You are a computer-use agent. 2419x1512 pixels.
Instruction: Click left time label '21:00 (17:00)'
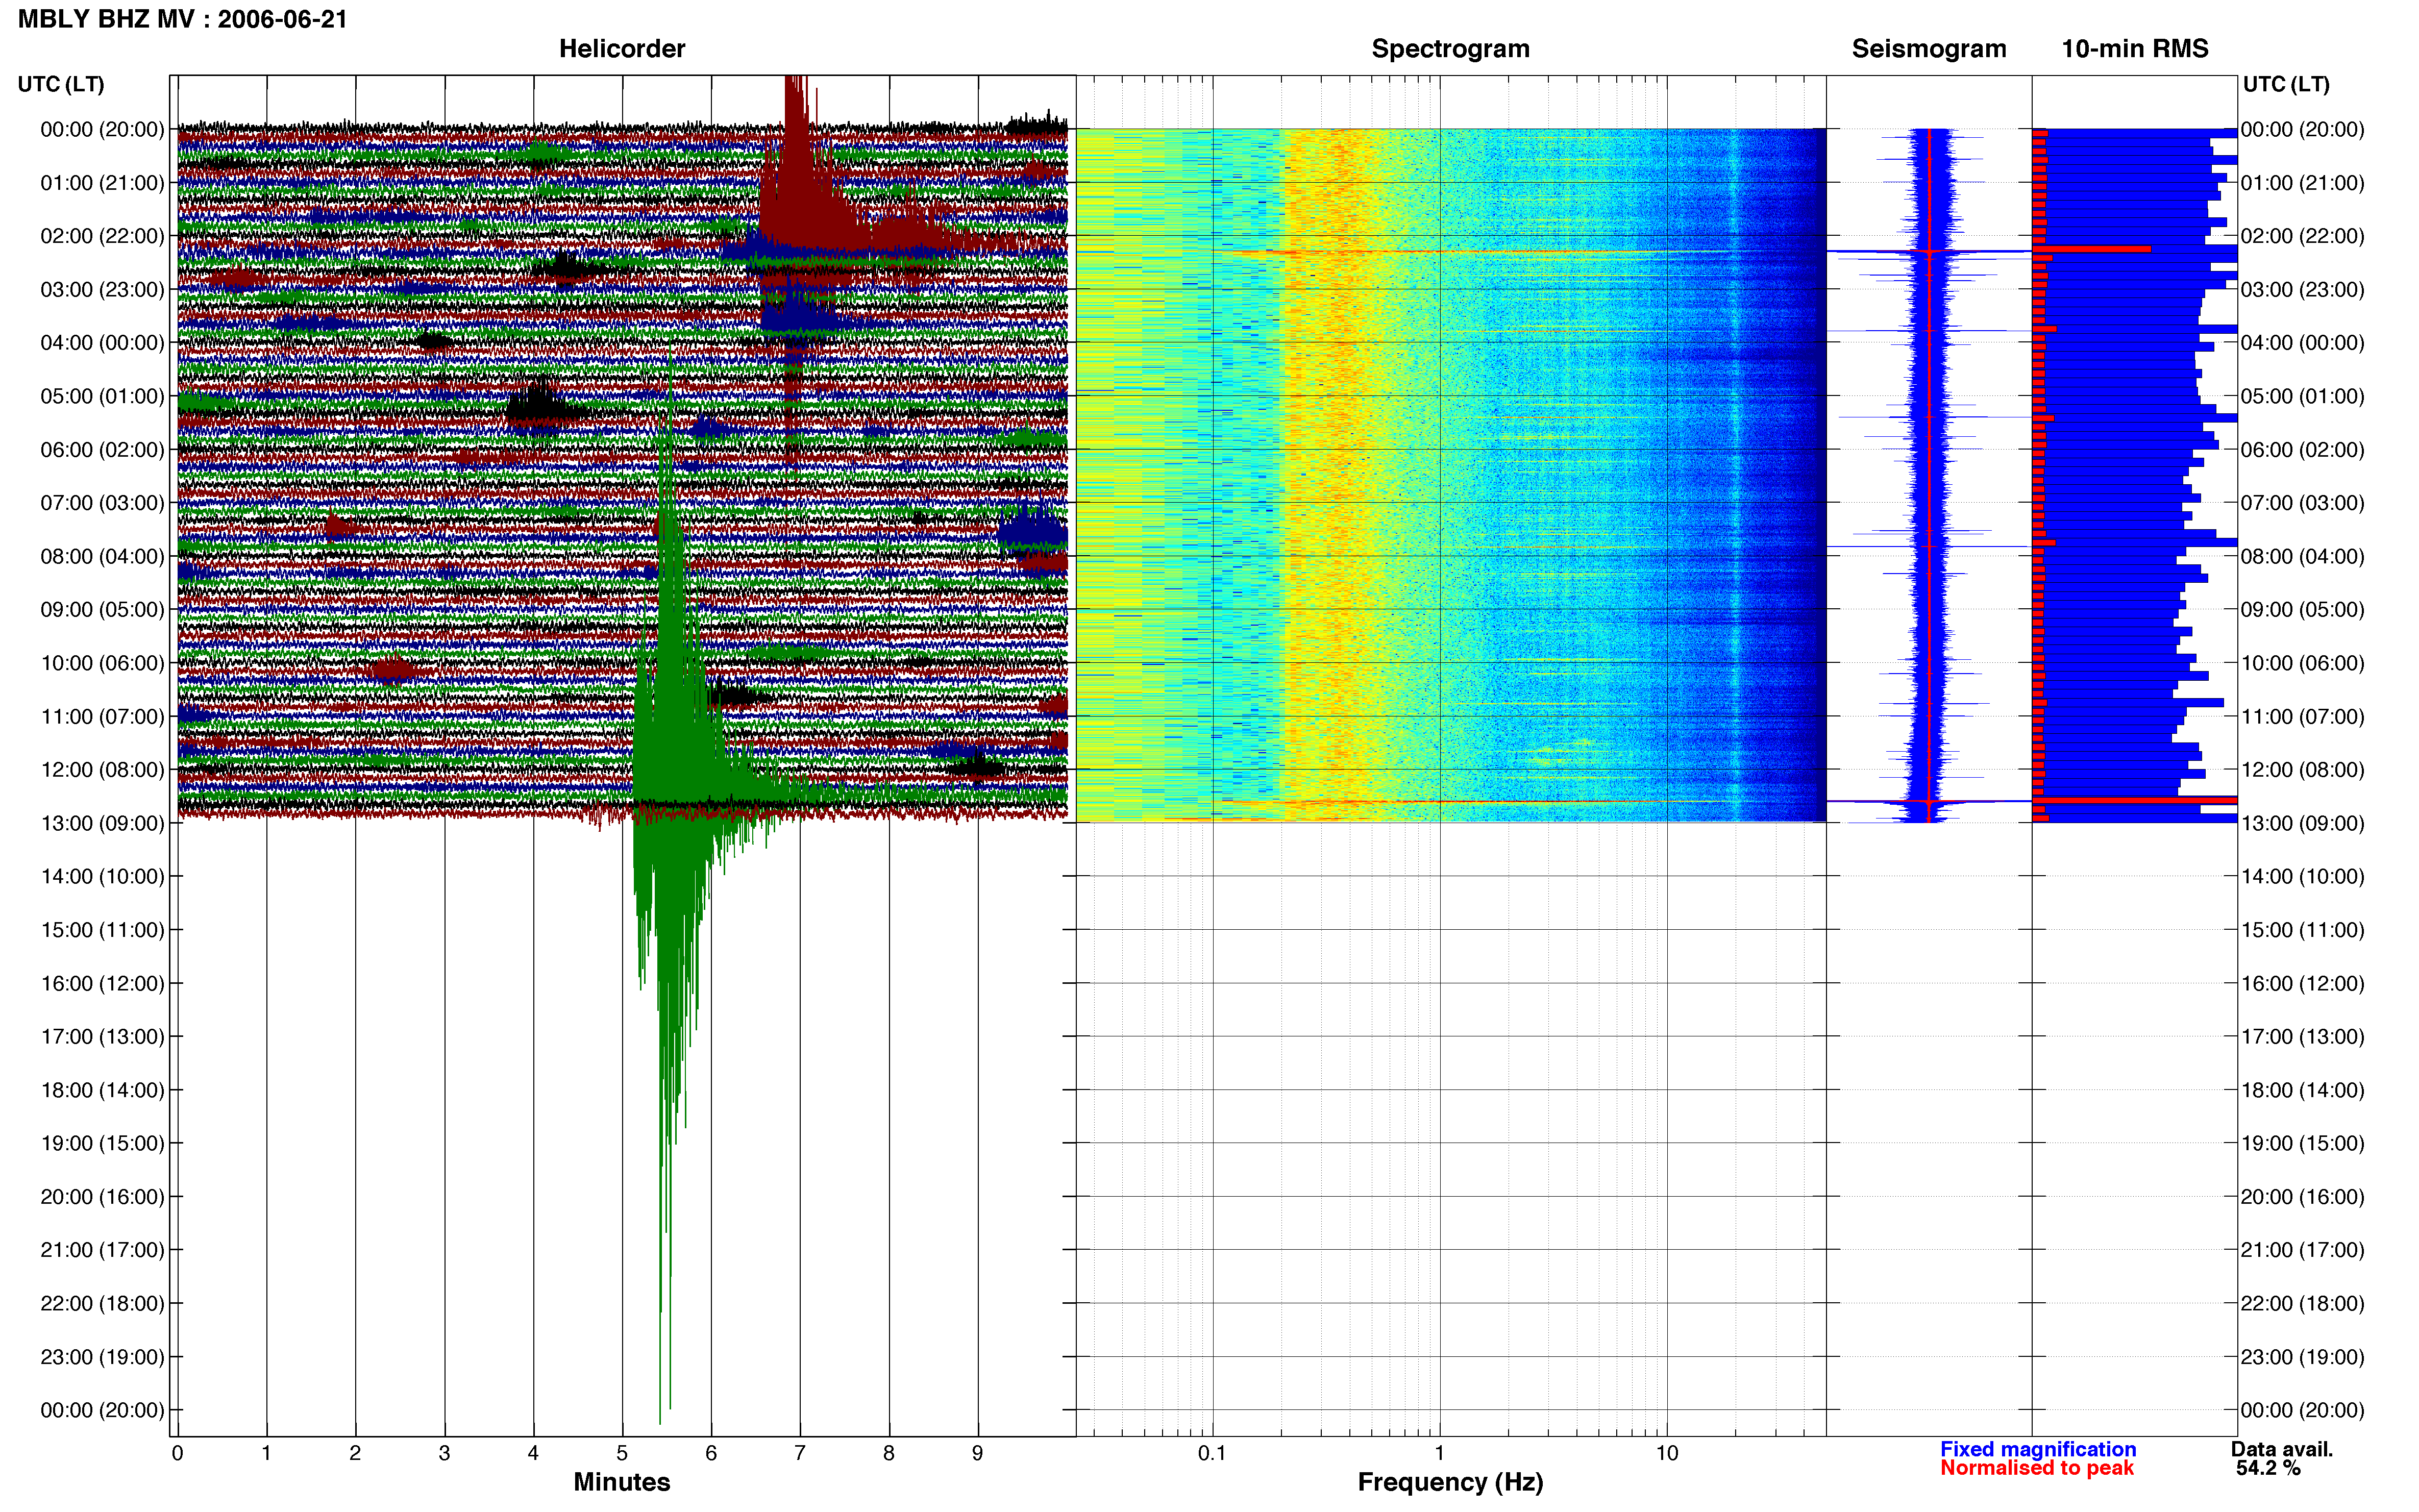pos(102,1249)
